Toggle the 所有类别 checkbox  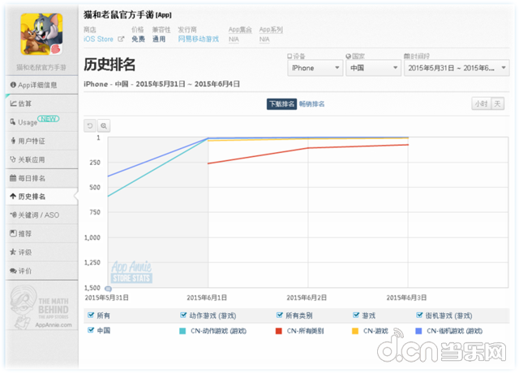click(x=279, y=315)
